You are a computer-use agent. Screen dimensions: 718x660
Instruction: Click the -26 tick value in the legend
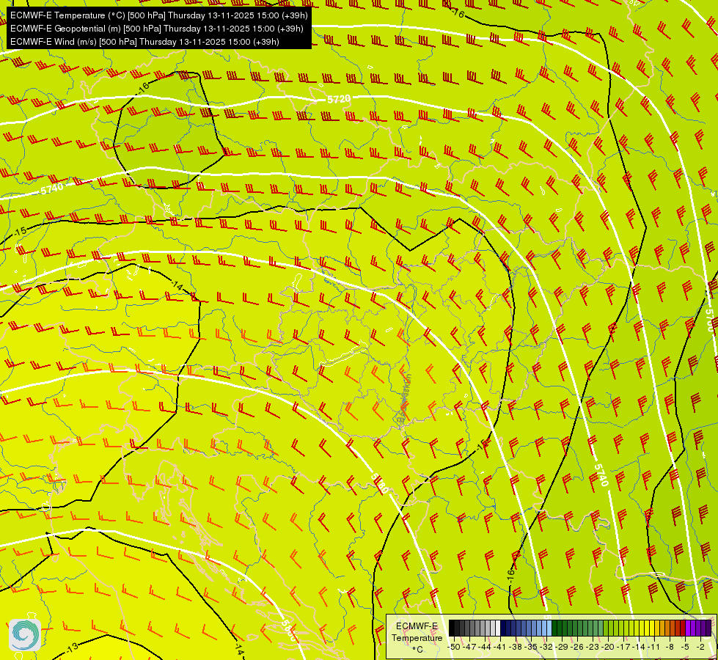578,648
